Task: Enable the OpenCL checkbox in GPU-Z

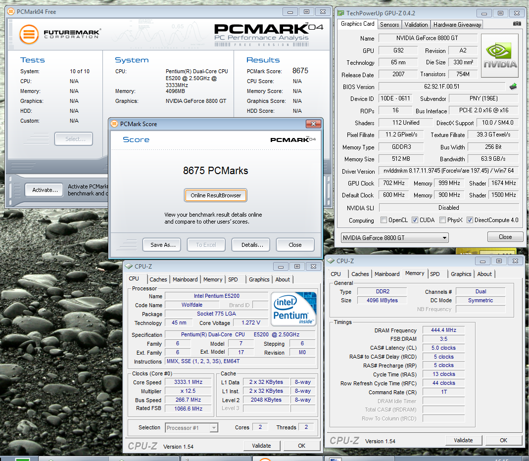Action: tap(384, 220)
